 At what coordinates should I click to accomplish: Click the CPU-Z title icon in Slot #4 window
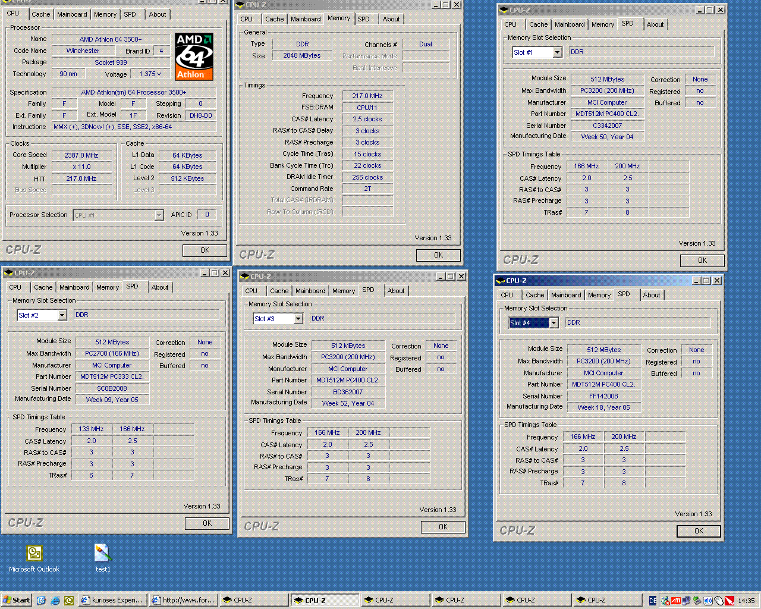(x=500, y=281)
